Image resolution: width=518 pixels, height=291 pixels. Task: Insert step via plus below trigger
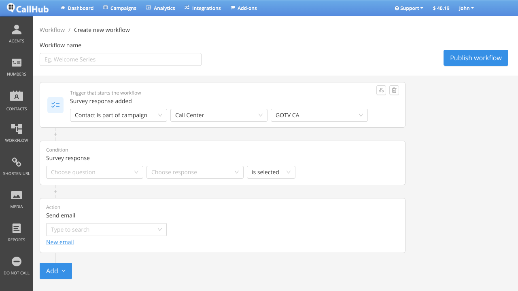coord(55,134)
